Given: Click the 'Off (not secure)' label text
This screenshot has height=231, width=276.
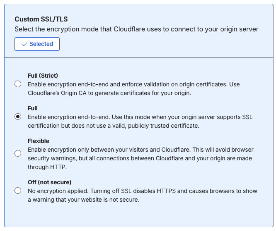Looking at the screenshot, I should coord(49,182).
